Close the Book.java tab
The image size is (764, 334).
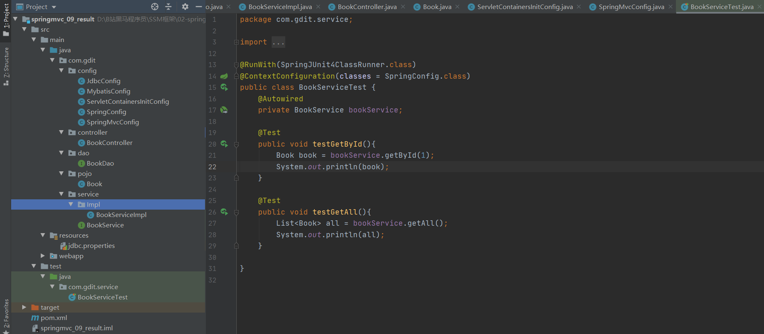(x=457, y=7)
